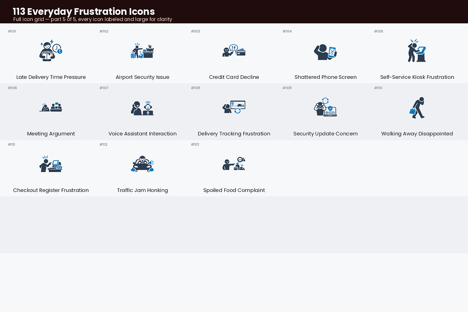468x312 pixels.
Task: Click the Credit Card Decline icon
Action: (x=234, y=51)
